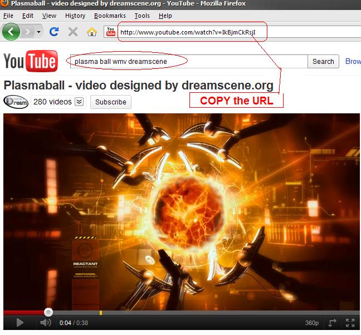Image resolution: width=361 pixels, height=335 pixels.
Task: Click the Stop loading X icon
Action: coord(73,32)
